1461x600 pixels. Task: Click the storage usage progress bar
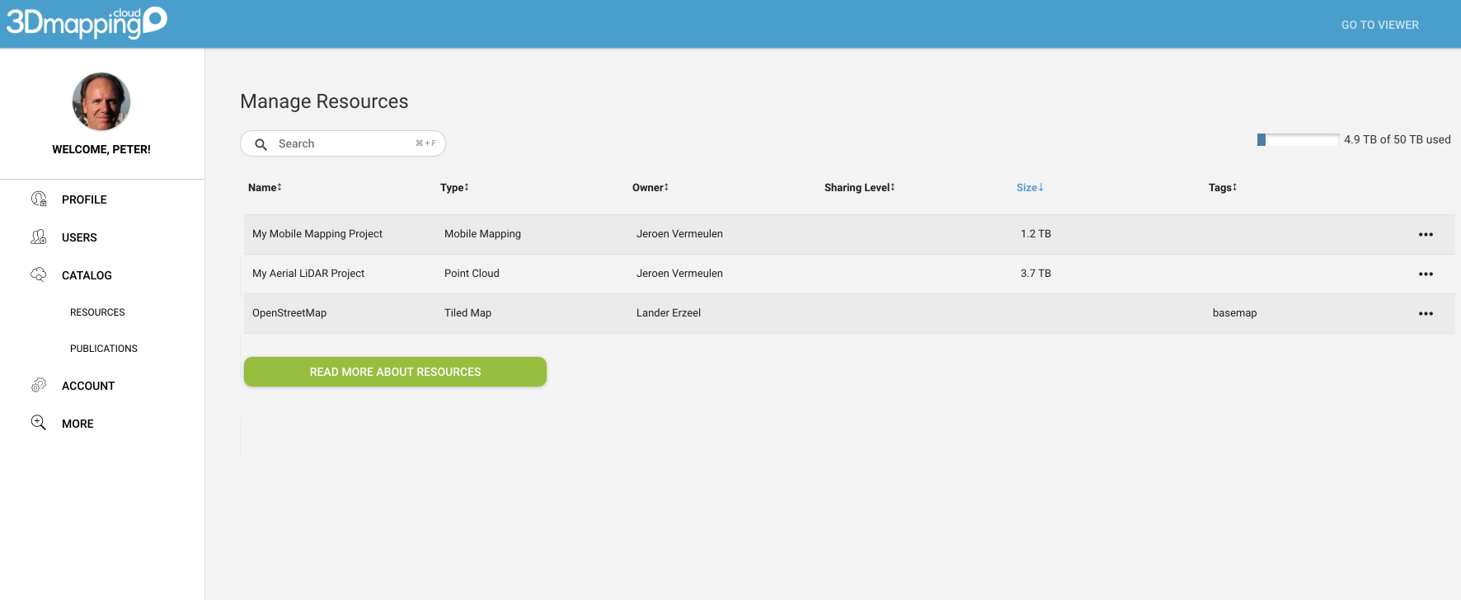1298,140
